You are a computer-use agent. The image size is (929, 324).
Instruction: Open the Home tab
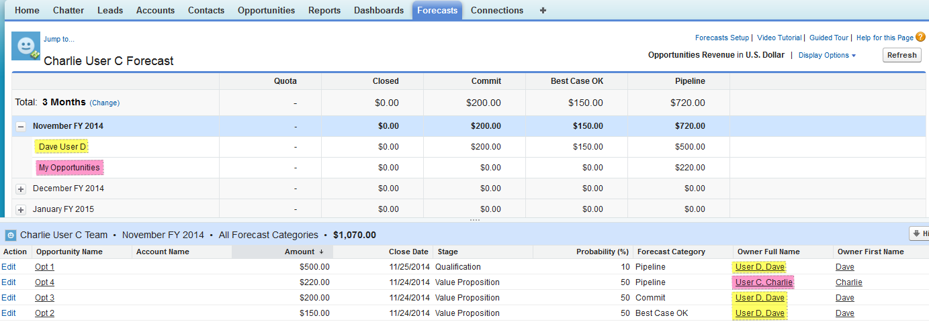pyautogui.click(x=27, y=10)
